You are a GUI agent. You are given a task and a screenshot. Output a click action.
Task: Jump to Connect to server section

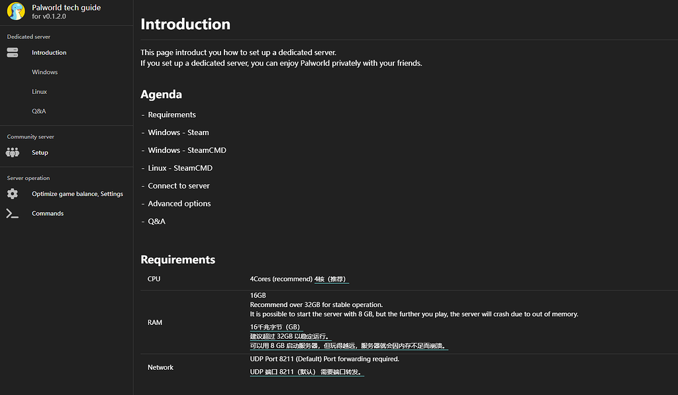click(179, 186)
